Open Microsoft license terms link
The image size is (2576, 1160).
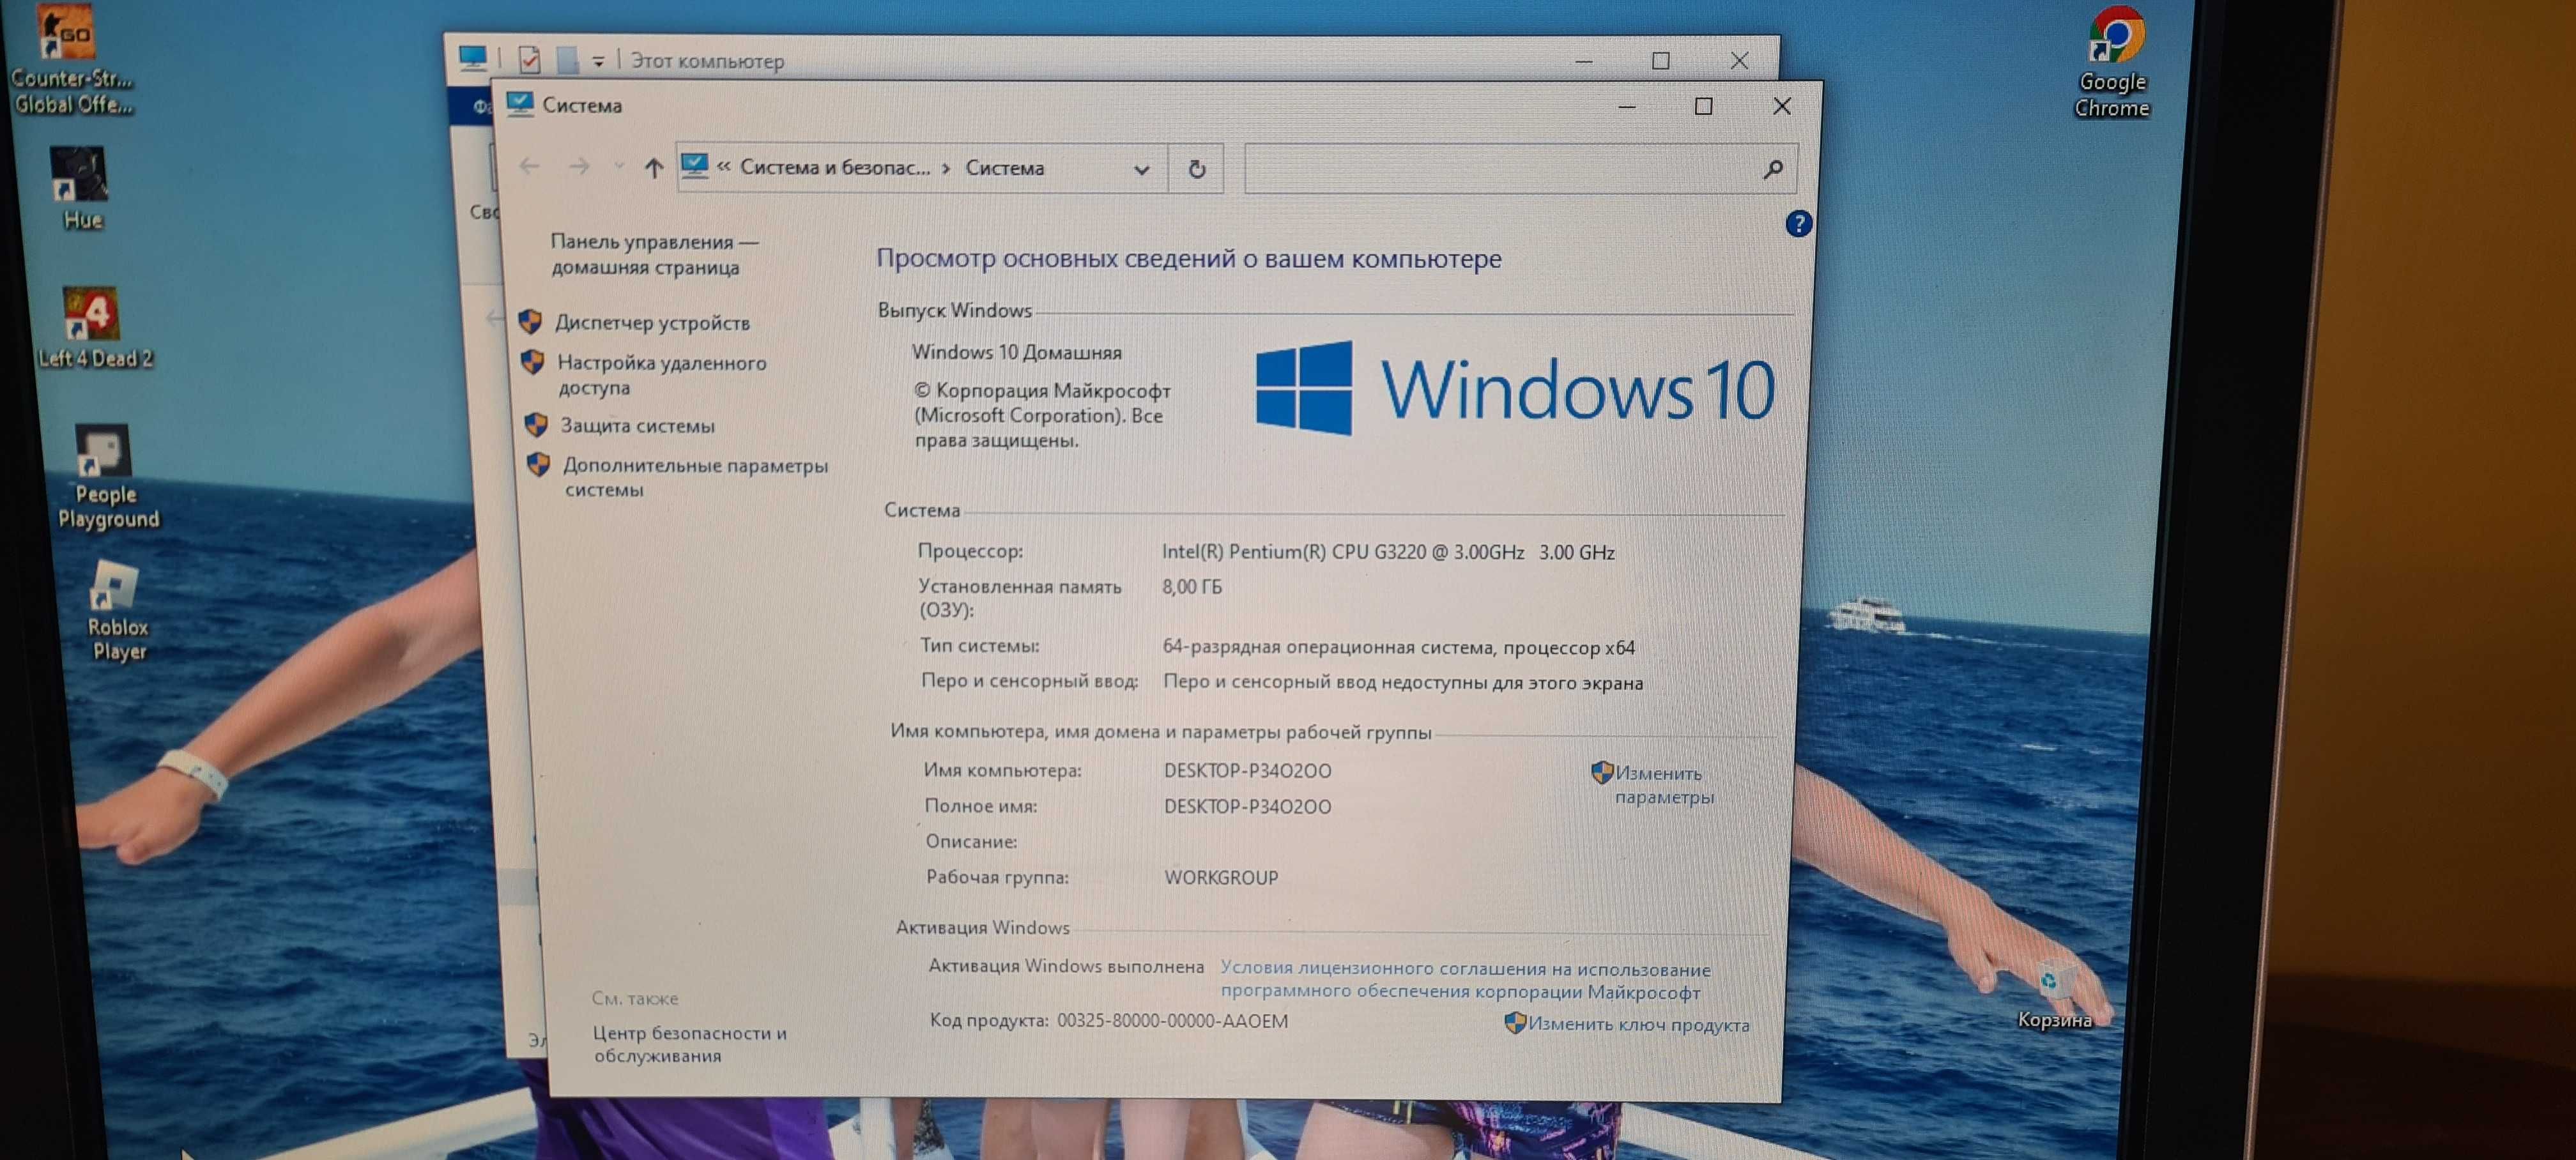(1465, 980)
